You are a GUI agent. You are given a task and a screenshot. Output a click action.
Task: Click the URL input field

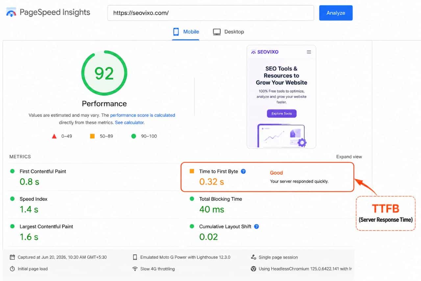211,13
